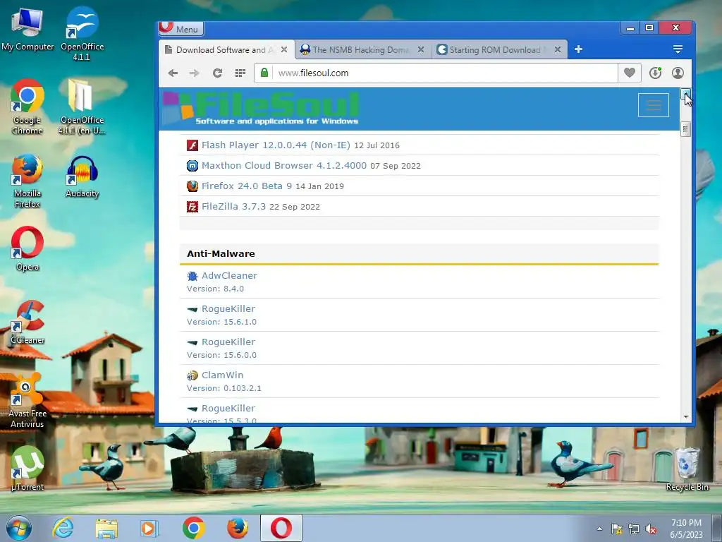Click the Flash Player icon in list
The width and height of the screenshot is (722, 542).
[192, 145]
